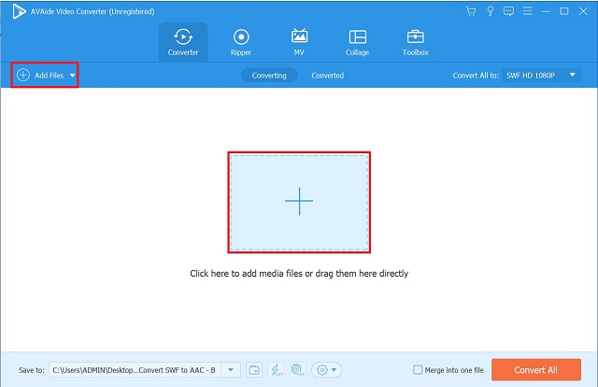
Task: Click the shopping cart purchase icon
Action: (x=470, y=10)
